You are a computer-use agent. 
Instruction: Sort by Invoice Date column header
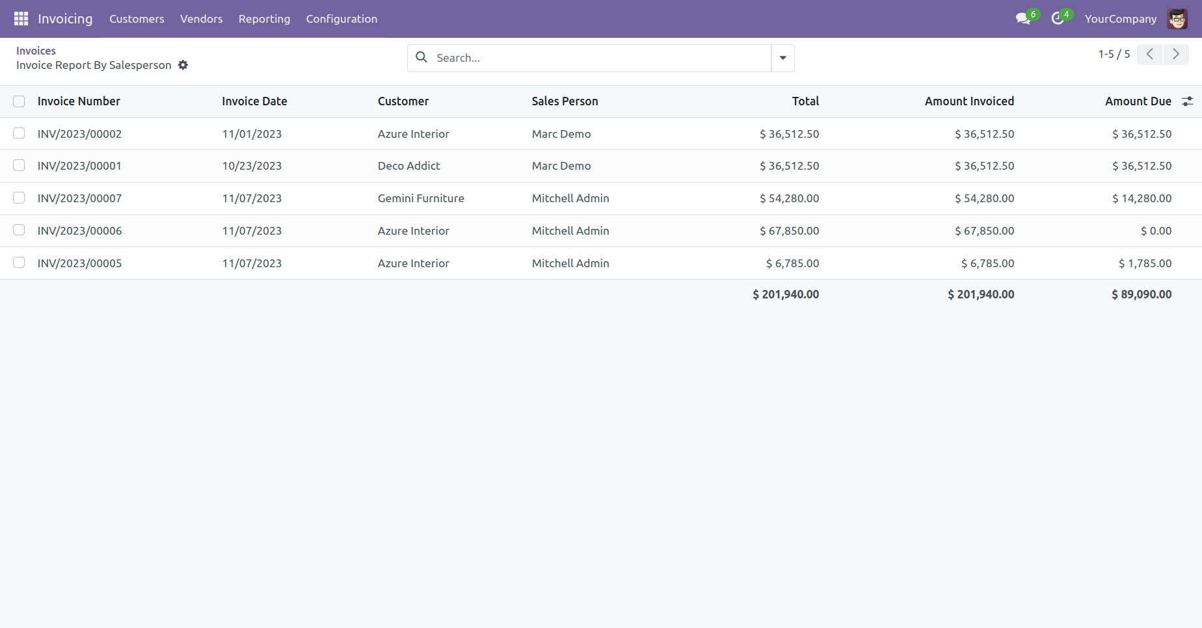tap(254, 101)
